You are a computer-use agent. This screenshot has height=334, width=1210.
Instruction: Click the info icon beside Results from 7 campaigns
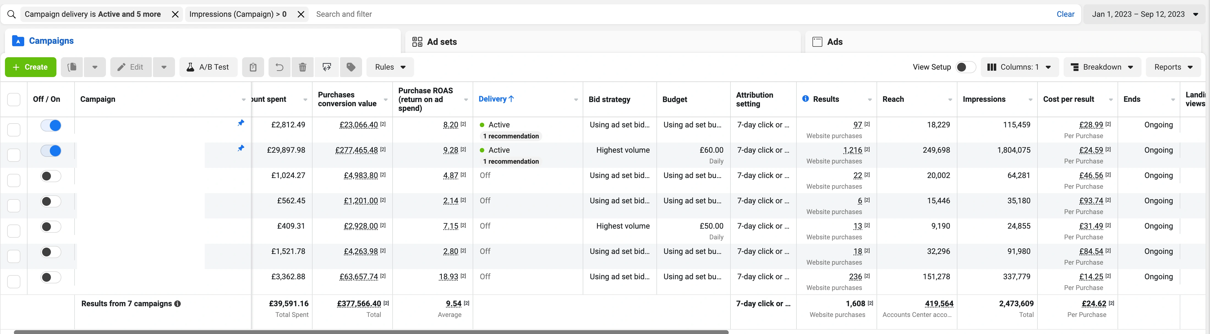(x=177, y=304)
